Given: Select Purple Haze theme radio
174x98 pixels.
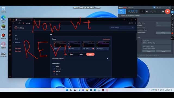Looking at the screenshot, I should [107, 49].
